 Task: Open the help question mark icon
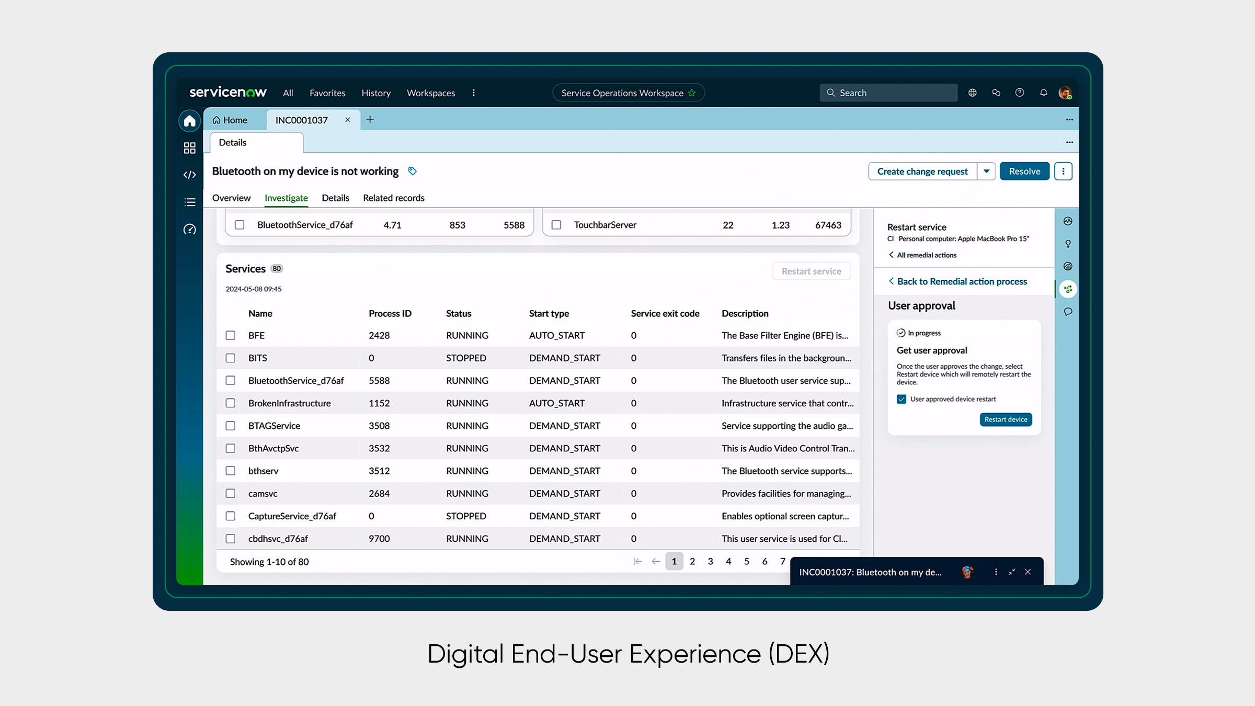pos(1019,93)
